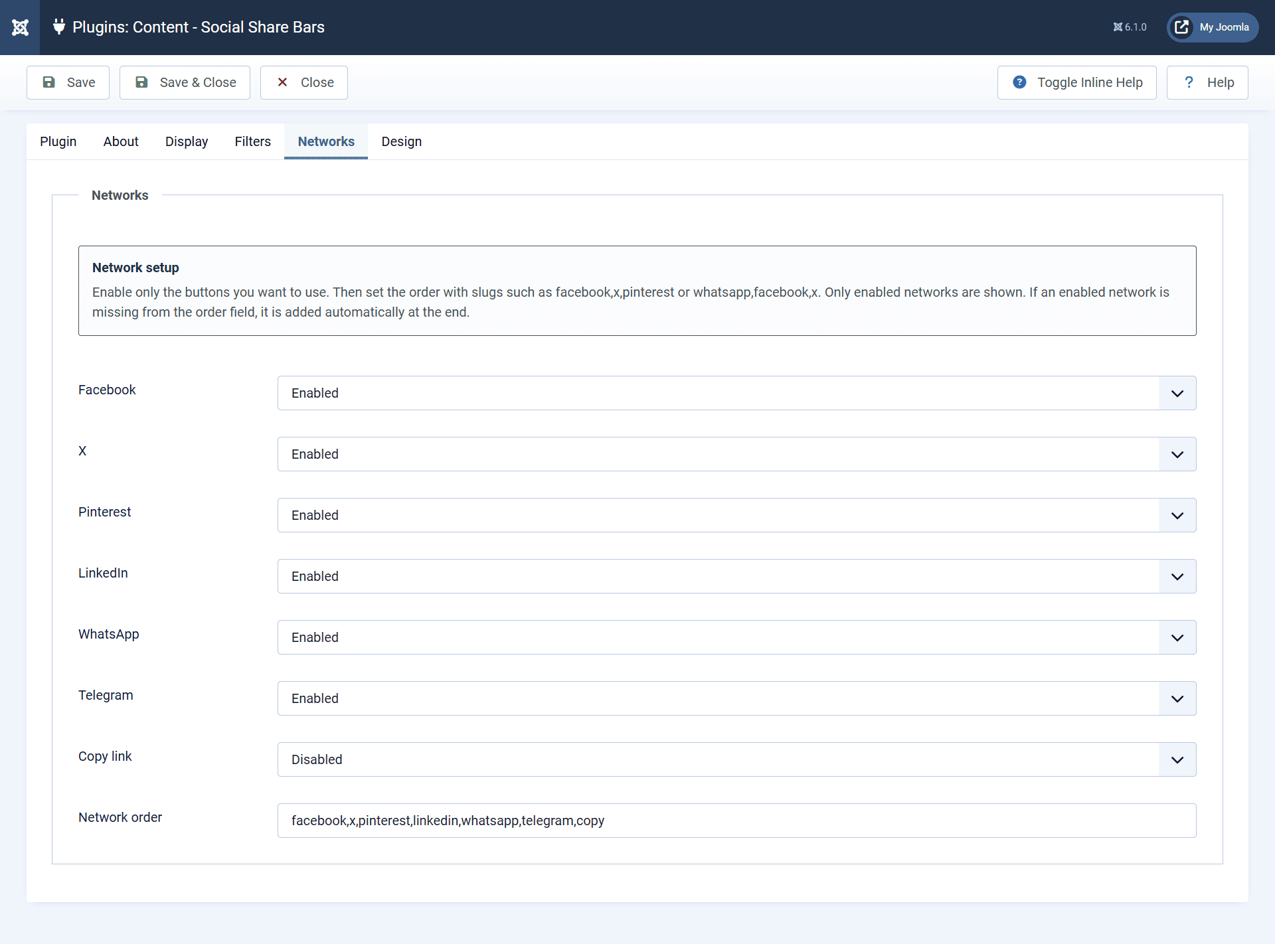Click the Help question mark icon

click(1189, 82)
